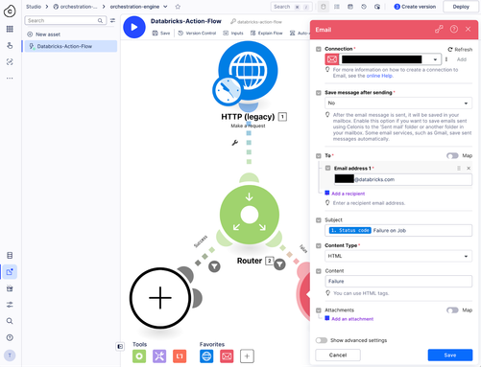Click the blue Run flow play button
Viewport: 481px width, 367px height.
134,27
